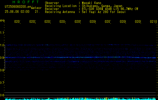
Task: Select observer name Masaki Kano
Action: [91, 3]
